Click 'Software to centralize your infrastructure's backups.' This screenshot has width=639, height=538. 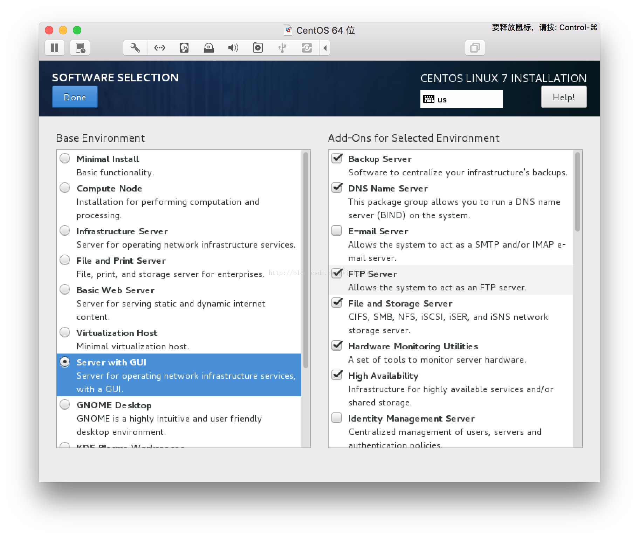point(458,173)
